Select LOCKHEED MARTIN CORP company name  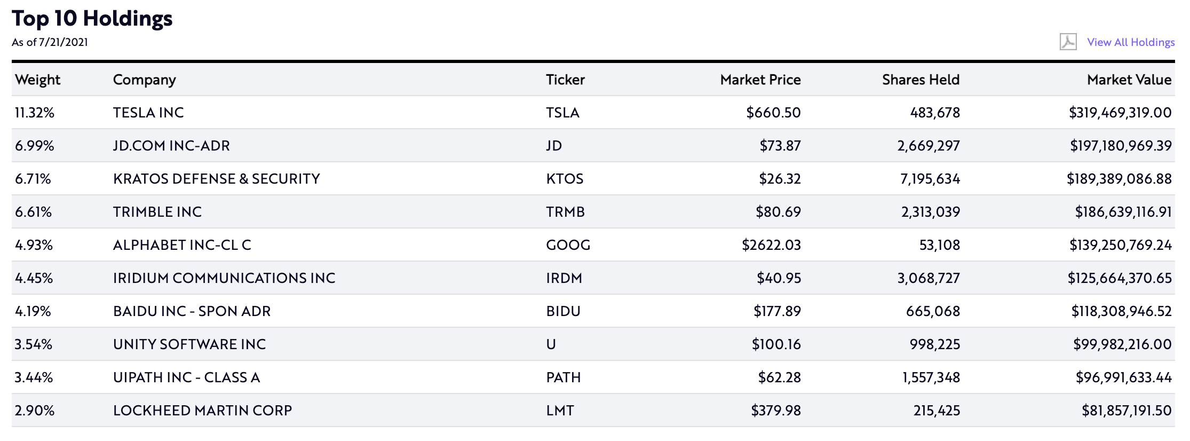202,411
